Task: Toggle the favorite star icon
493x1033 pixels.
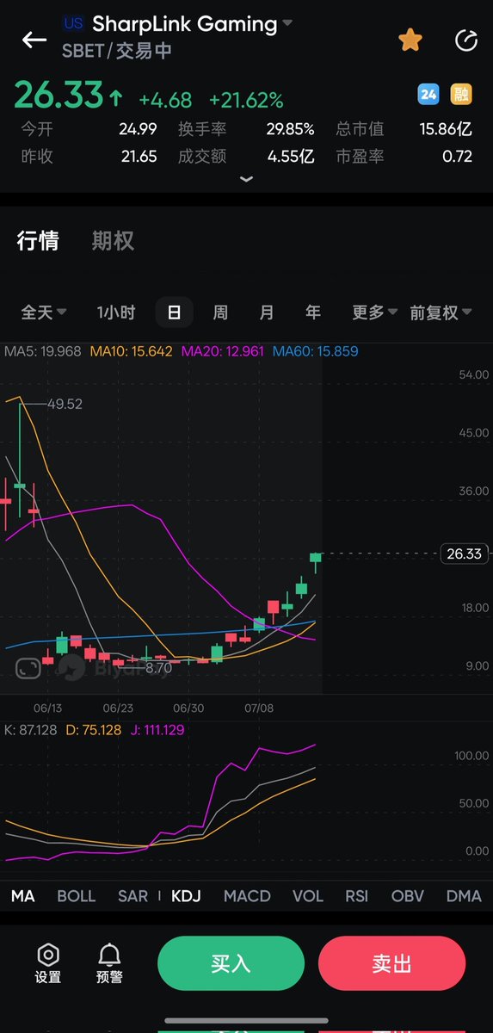Action: coord(410,40)
